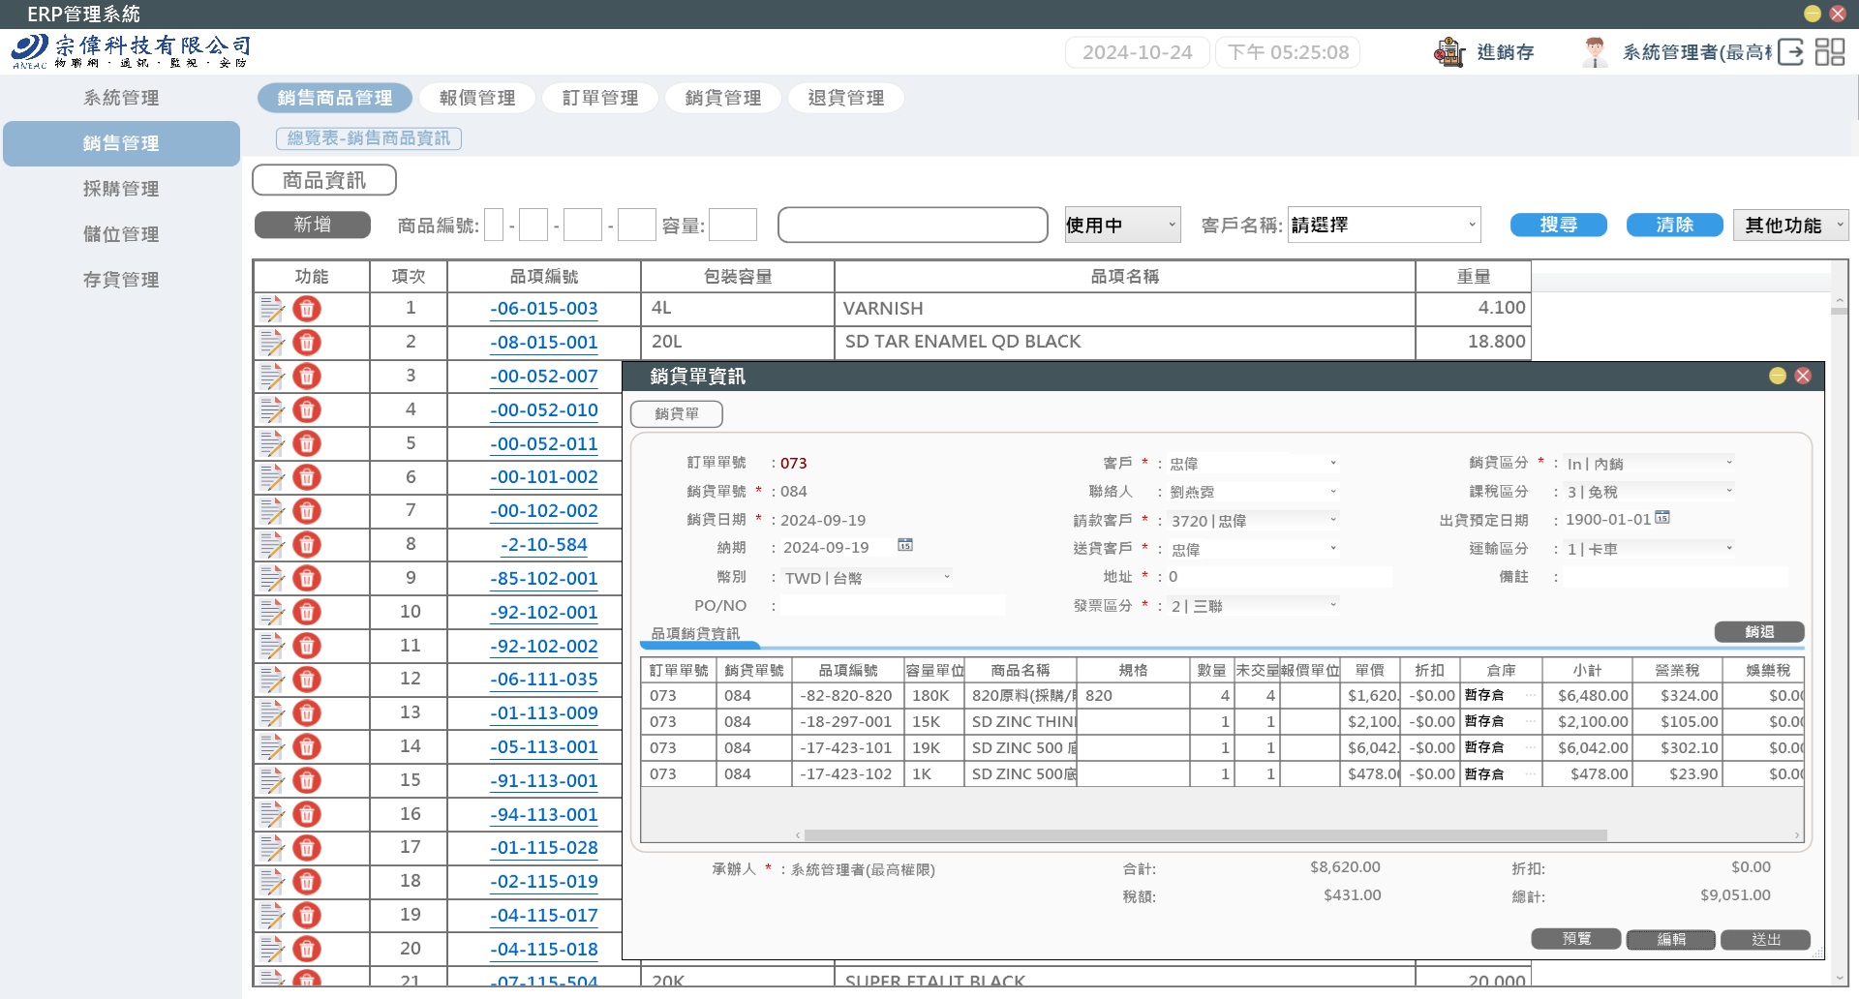The image size is (1859, 999).
Task: Edit item -06-015-003 using the pencil icon
Action: (x=274, y=309)
